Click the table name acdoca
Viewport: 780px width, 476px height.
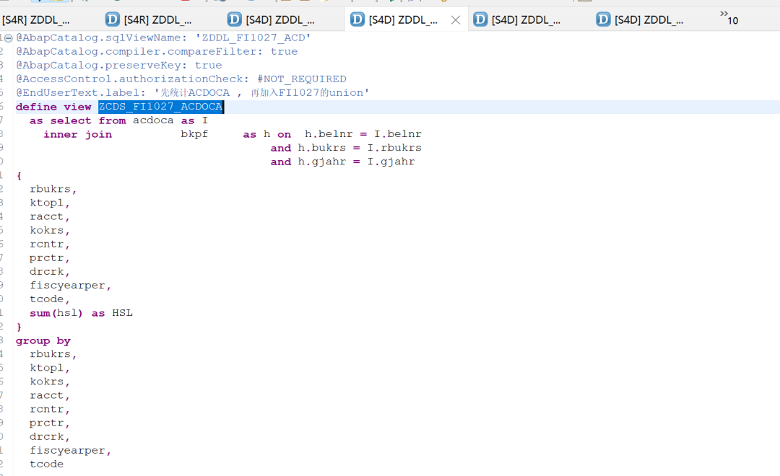pos(153,120)
